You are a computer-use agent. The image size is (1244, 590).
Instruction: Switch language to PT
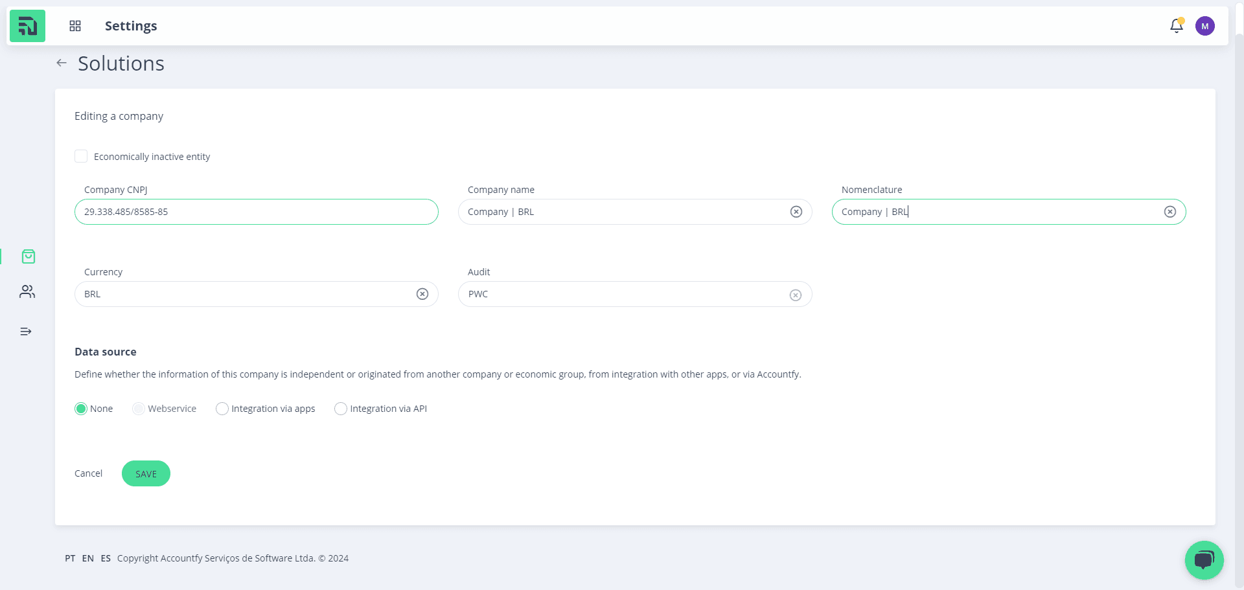70,558
